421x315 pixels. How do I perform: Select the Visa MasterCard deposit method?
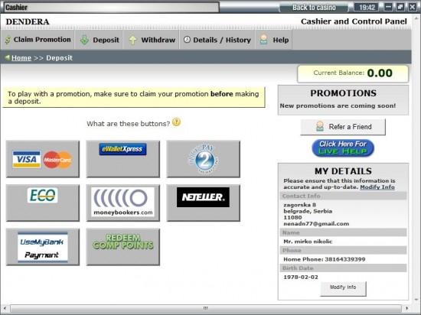click(43, 159)
